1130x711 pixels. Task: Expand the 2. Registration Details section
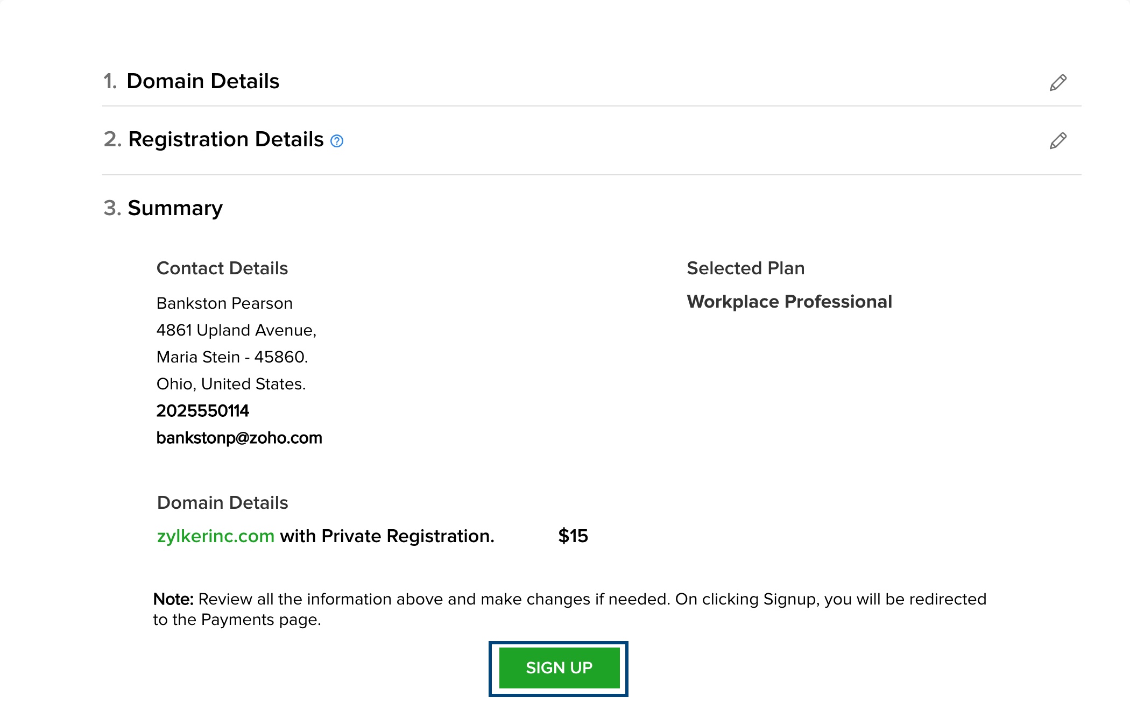(225, 139)
